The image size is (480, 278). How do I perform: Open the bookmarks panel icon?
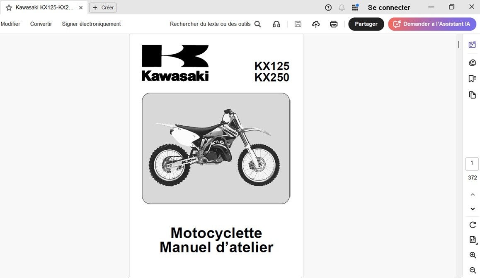point(473,79)
